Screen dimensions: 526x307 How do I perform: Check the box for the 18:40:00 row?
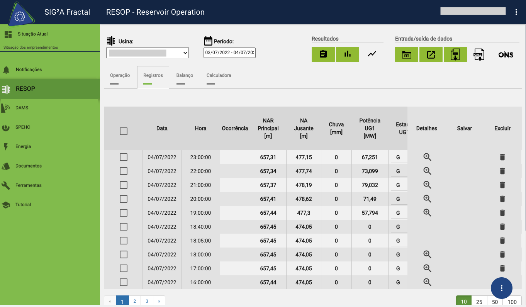point(124,227)
